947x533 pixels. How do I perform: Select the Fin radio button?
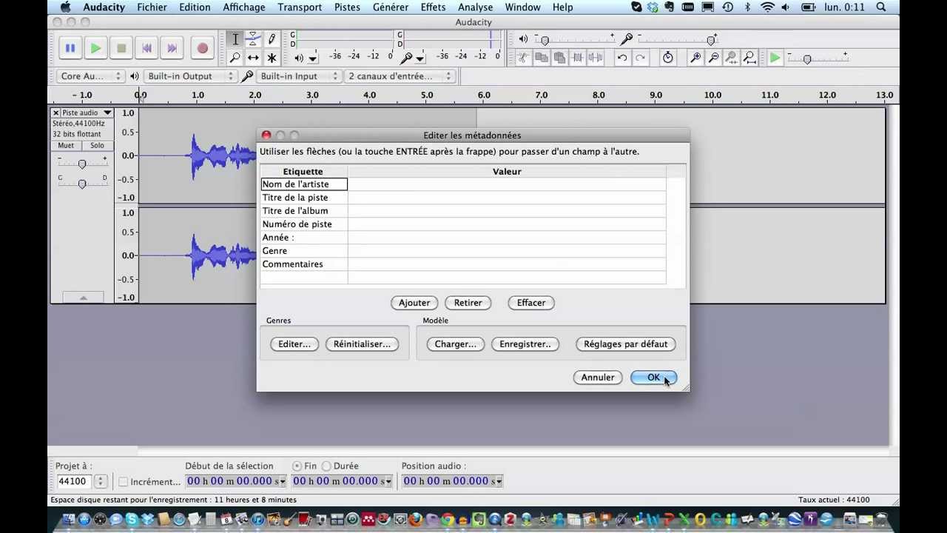297,466
